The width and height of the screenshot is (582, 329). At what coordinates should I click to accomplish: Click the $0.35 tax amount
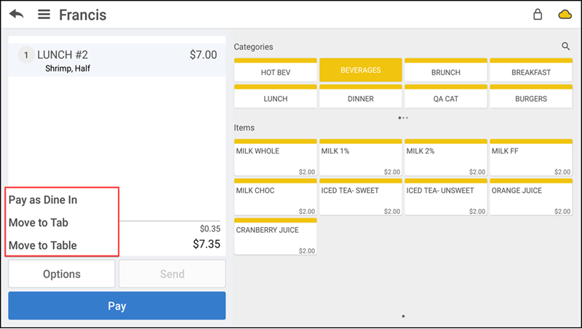[x=210, y=229]
